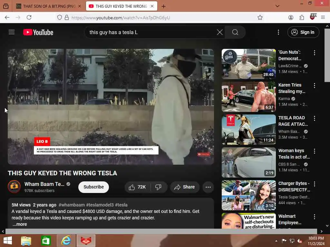Open the Wham Baam Te... channel name
The width and height of the screenshot is (330, 247).
pos(44,184)
